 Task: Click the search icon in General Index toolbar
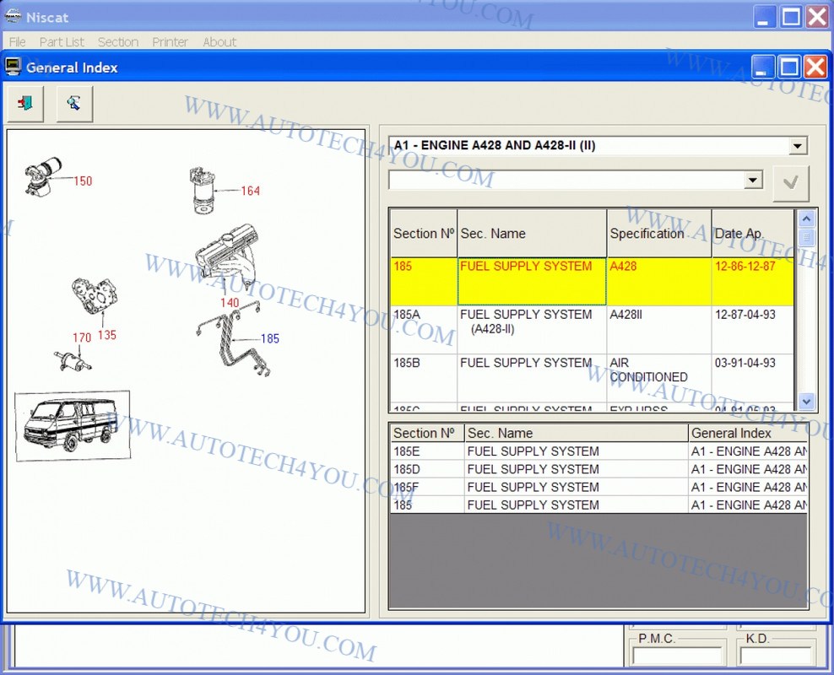click(x=74, y=104)
